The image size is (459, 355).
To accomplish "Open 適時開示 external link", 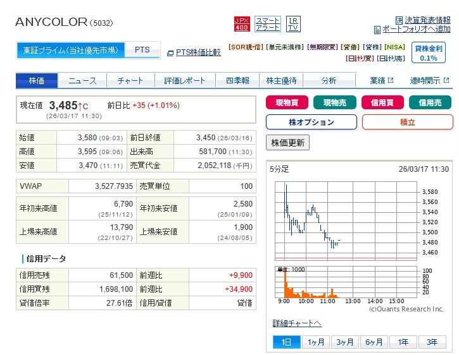I will (429, 80).
